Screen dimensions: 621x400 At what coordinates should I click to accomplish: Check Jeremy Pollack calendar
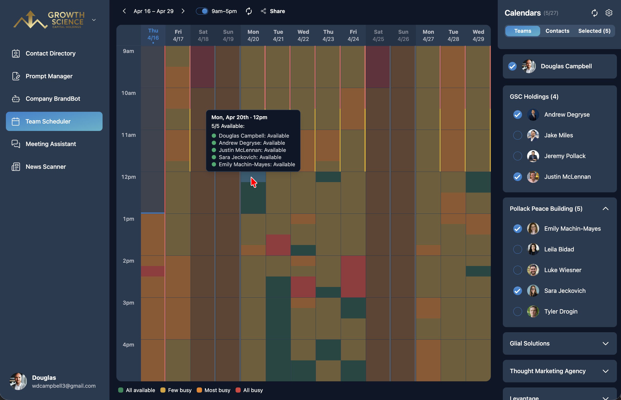(517, 156)
